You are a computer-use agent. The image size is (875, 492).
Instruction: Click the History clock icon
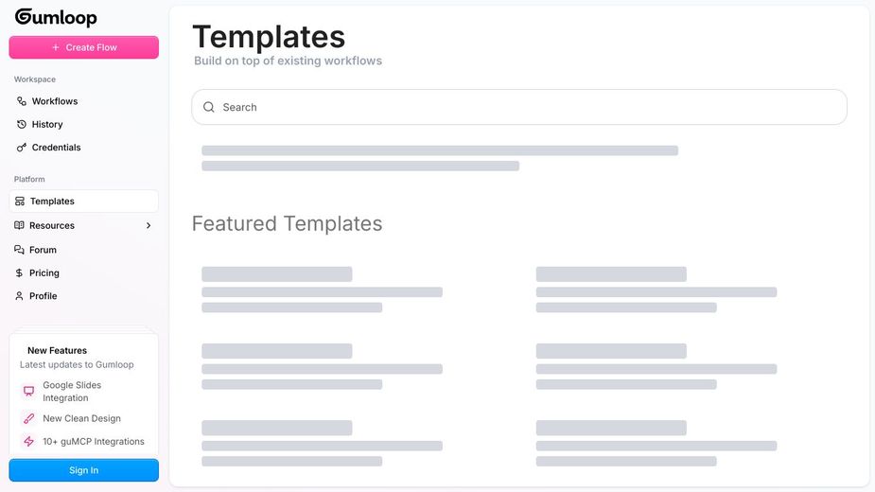click(x=22, y=124)
